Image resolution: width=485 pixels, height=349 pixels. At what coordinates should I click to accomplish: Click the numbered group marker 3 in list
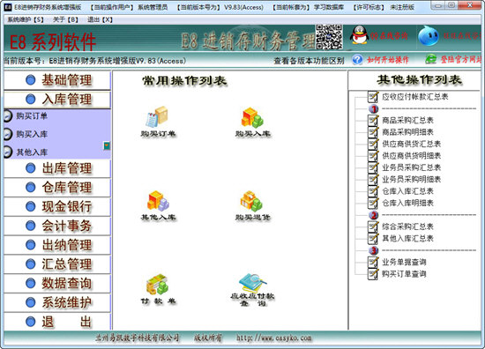(x=374, y=250)
